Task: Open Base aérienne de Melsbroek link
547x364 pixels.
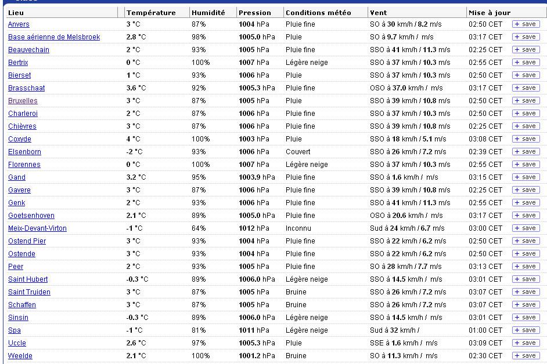Action: pos(54,37)
